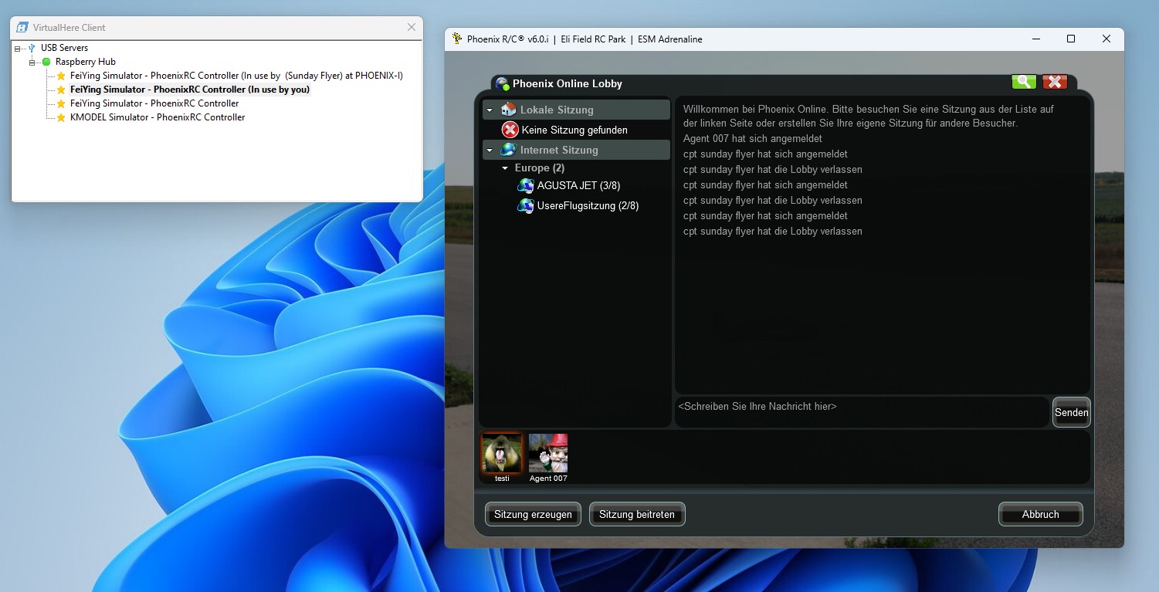Click the Phoenix Online Lobby globe icon
This screenshot has height=592, width=1159.
click(502, 84)
